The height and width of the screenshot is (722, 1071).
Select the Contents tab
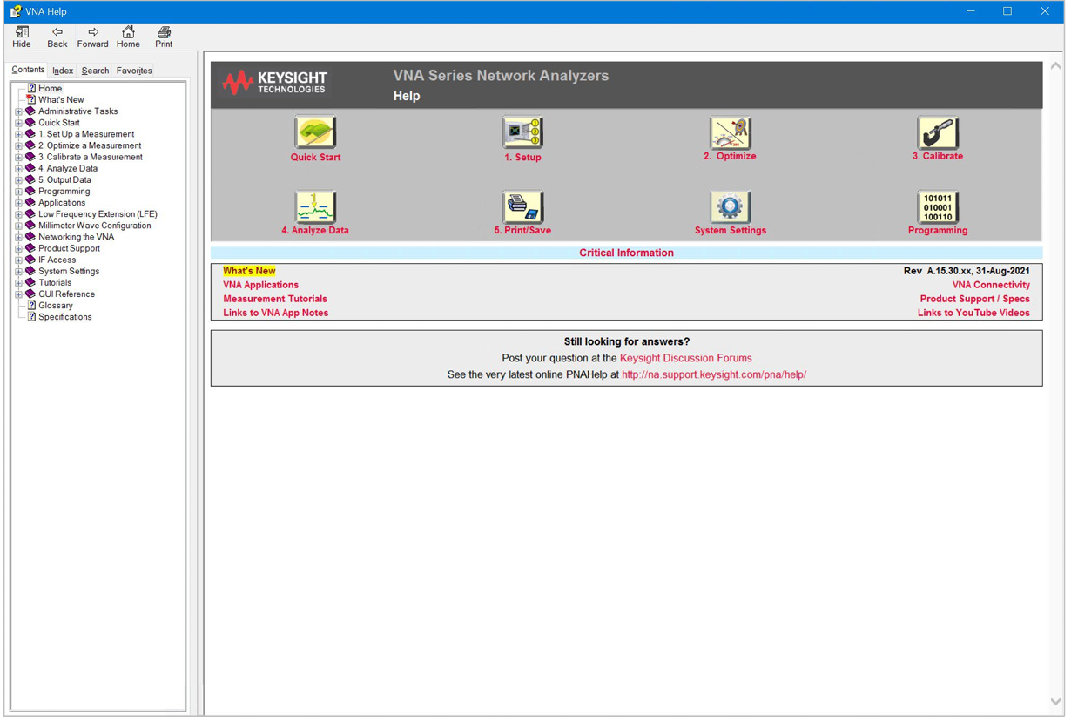[x=28, y=70]
